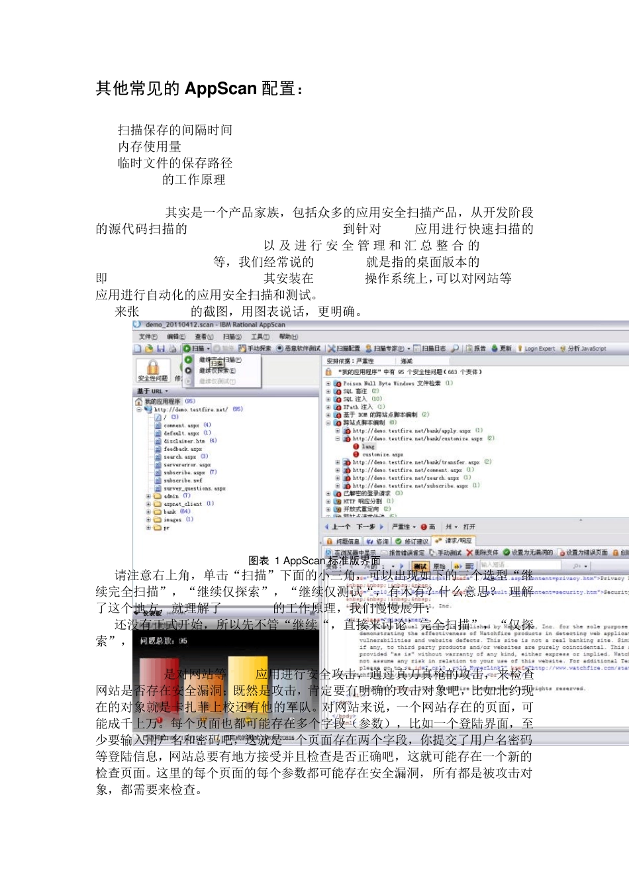Click the print icon in toolbar
Screen dimensions: 629x890
[x=172, y=348]
